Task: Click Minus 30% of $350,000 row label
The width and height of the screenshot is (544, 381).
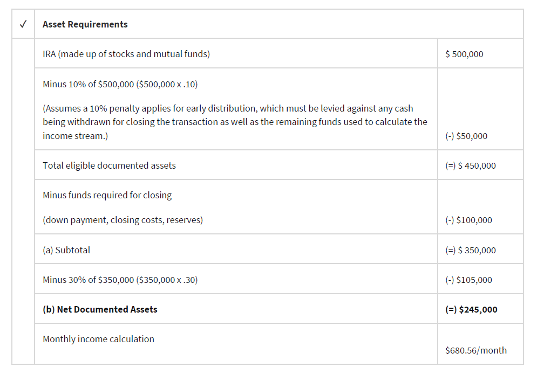Action: pyautogui.click(x=120, y=280)
